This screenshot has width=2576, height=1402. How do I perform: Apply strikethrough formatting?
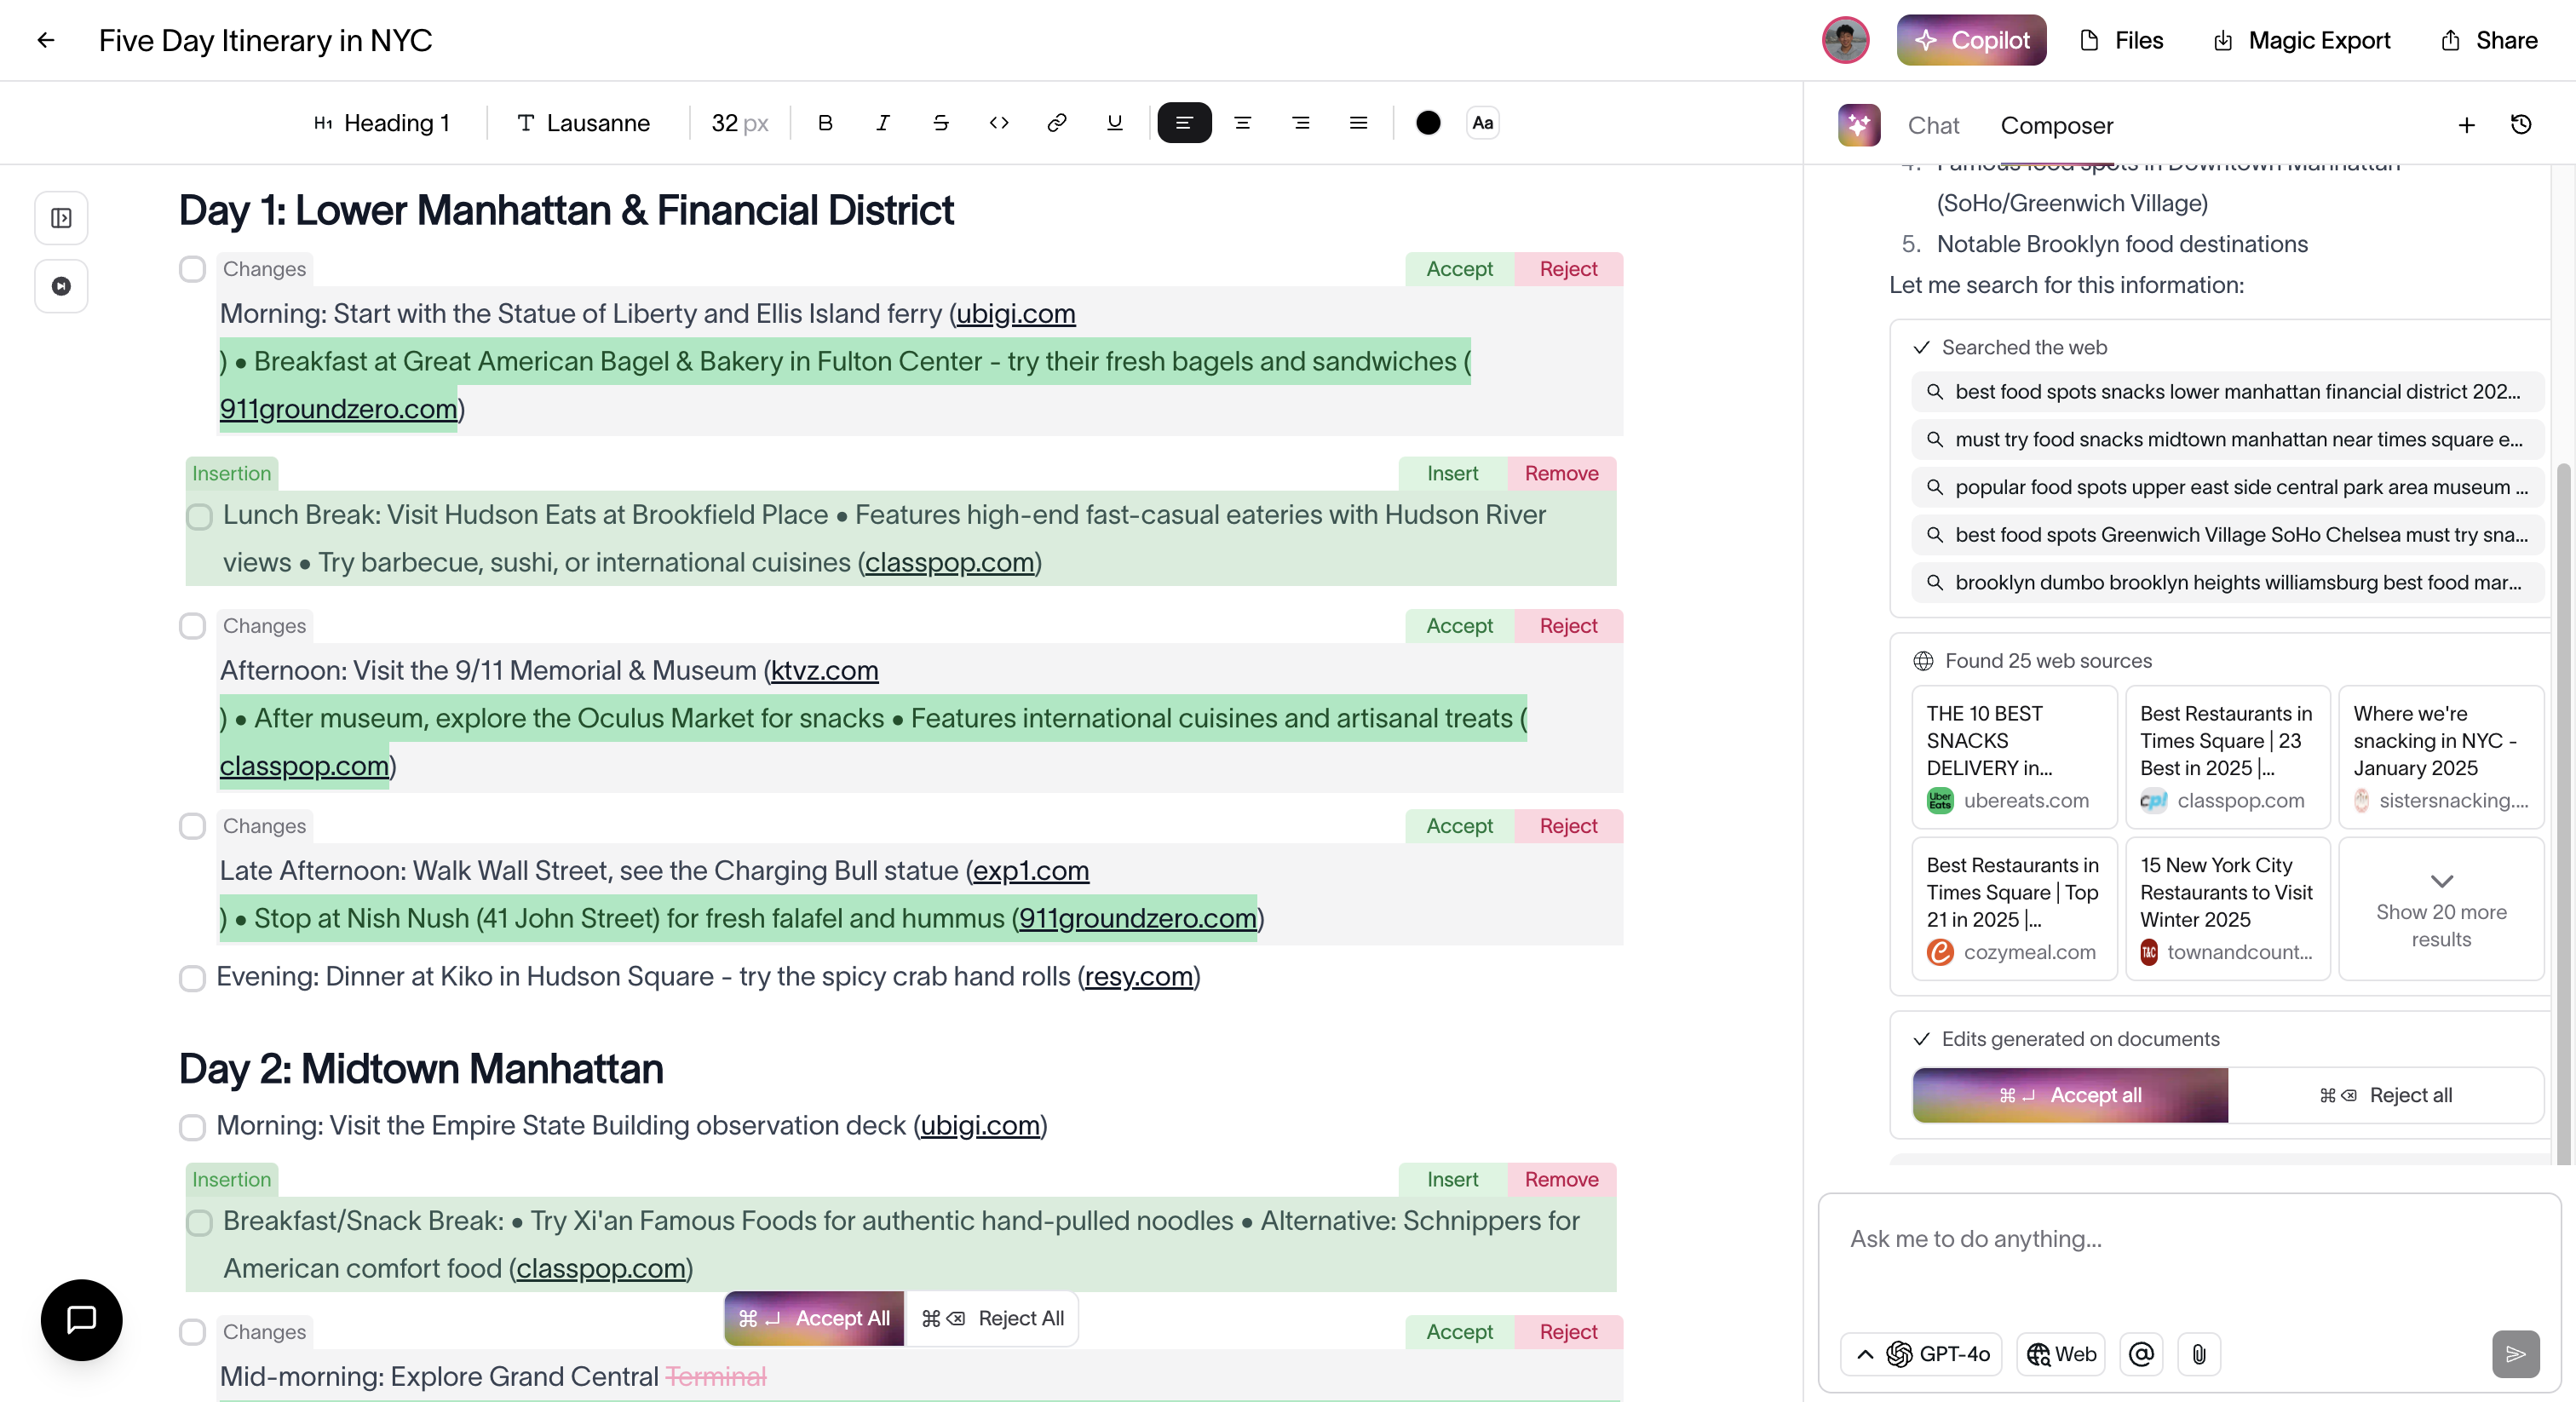[940, 123]
